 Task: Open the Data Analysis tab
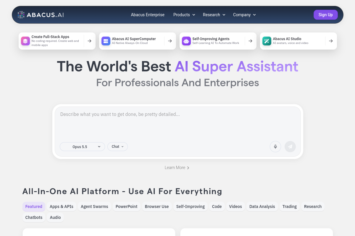pyautogui.click(x=262, y=206)
